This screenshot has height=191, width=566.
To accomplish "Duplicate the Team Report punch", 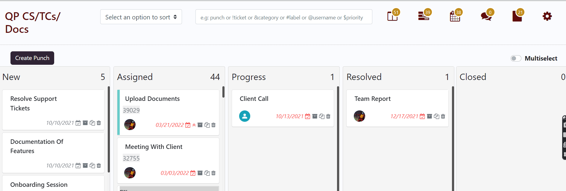I will click(436, 116).
